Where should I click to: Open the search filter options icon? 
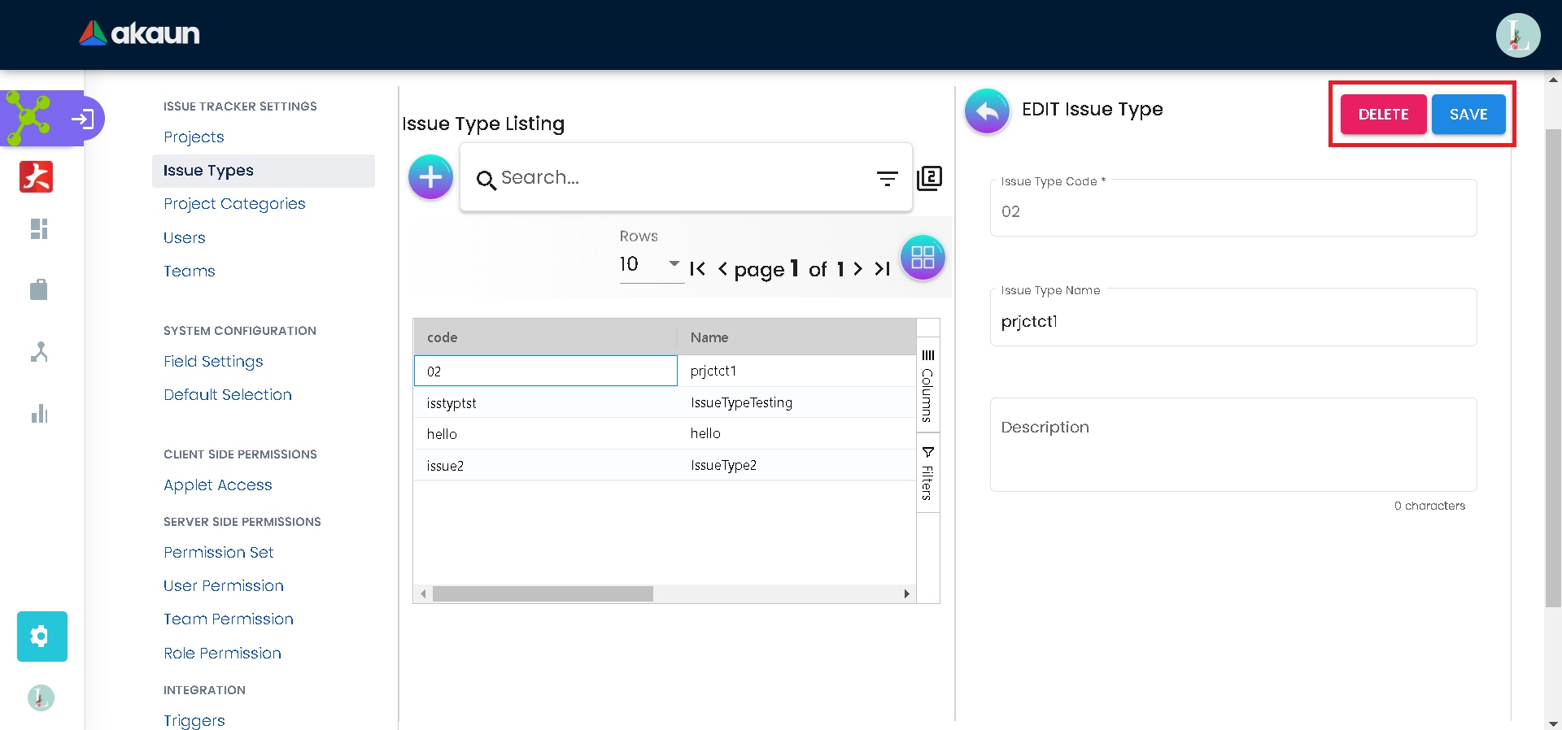(x=887, y=178)
